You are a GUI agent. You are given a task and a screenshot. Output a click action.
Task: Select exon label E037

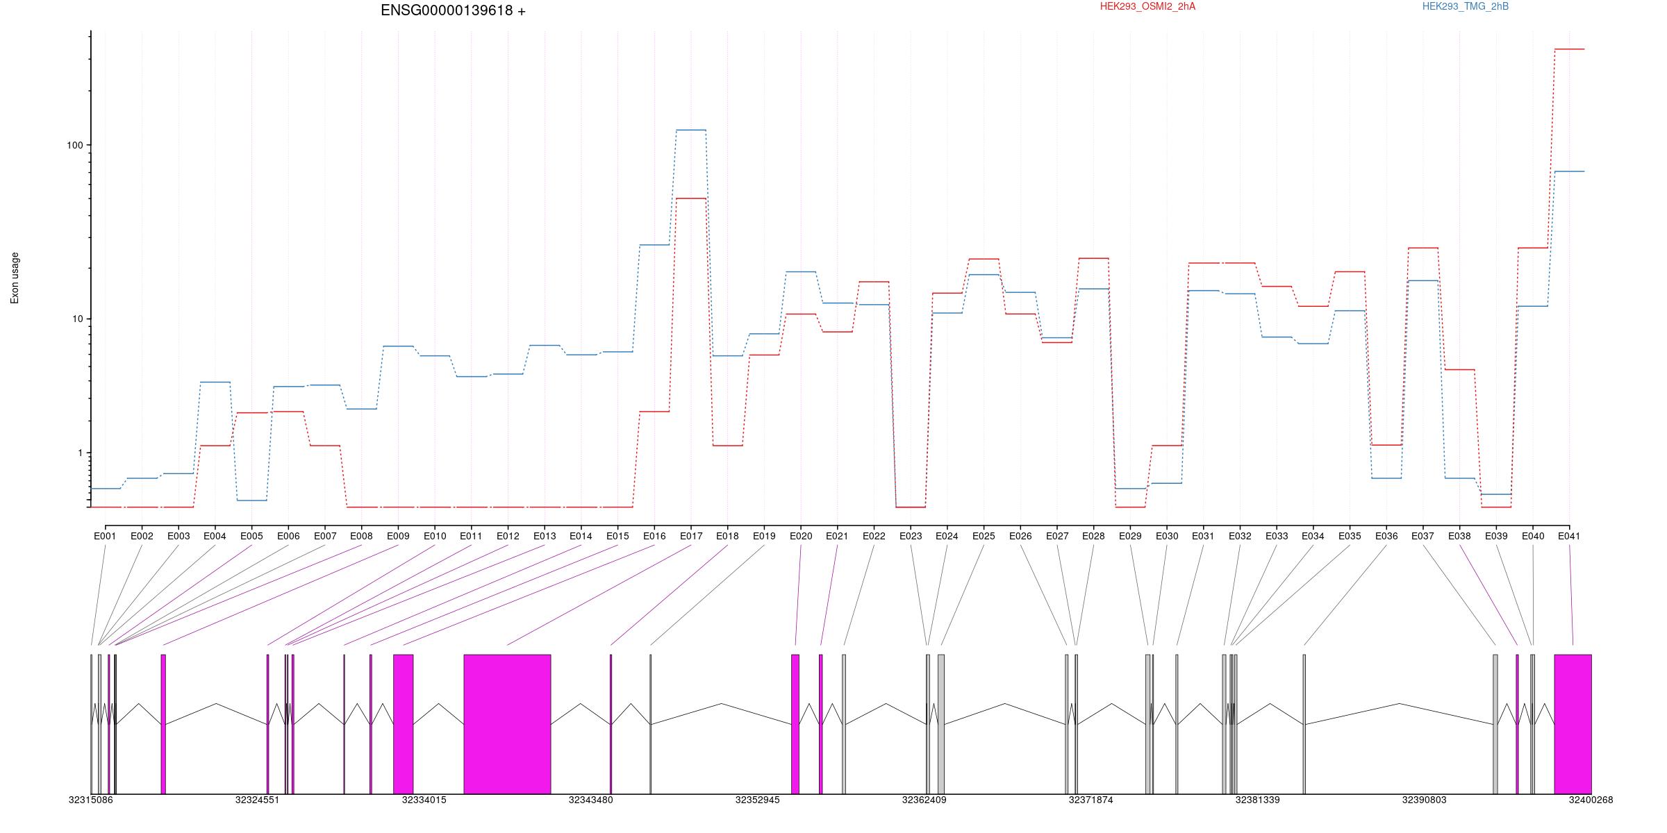(1423, 536)
